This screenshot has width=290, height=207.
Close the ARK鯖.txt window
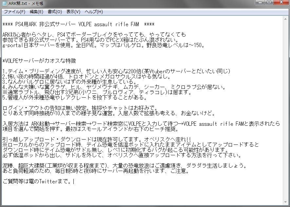pos(281,2)
